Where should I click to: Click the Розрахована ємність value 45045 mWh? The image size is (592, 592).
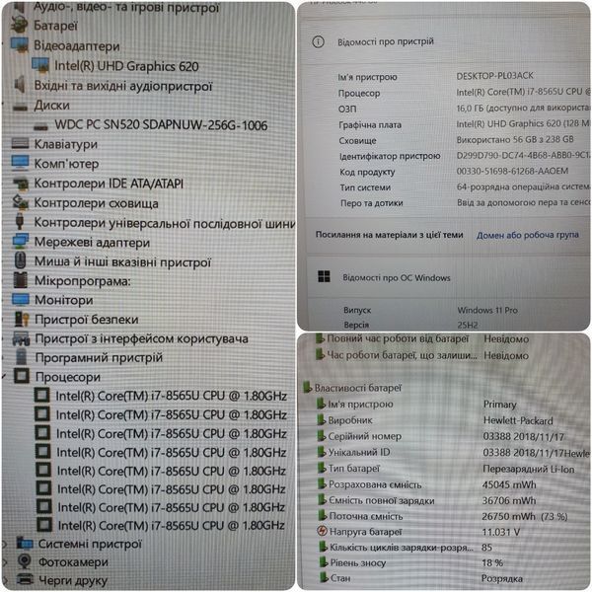tap(509, 484)
